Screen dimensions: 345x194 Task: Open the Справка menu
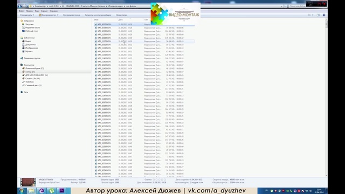click(x=54, y=11)
